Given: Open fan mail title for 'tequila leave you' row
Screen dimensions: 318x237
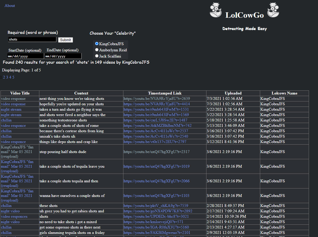Looking at the screenshot, I should click(17, 166).
